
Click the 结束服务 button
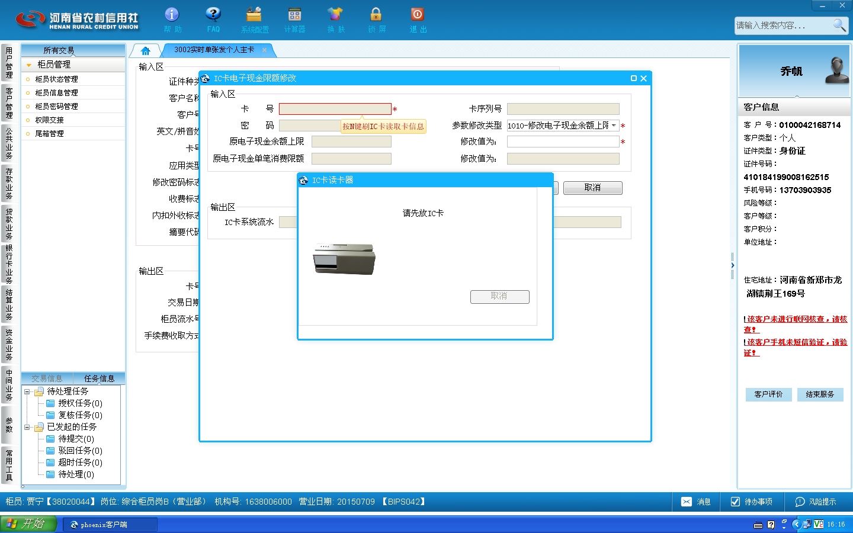(820, 394)
